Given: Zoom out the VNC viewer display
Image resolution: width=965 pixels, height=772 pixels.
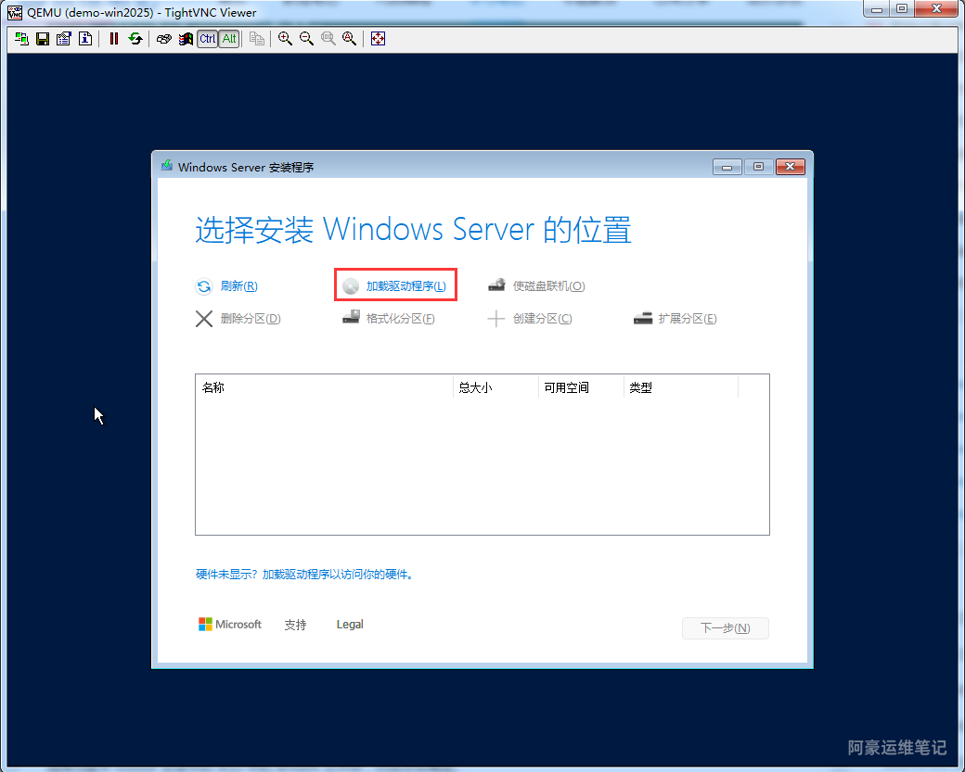Looking at the screenshot, I should pos(306,39).
